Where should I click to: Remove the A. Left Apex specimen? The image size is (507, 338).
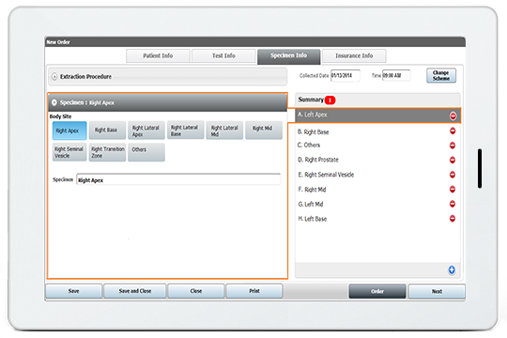click(x=453, y=115)
